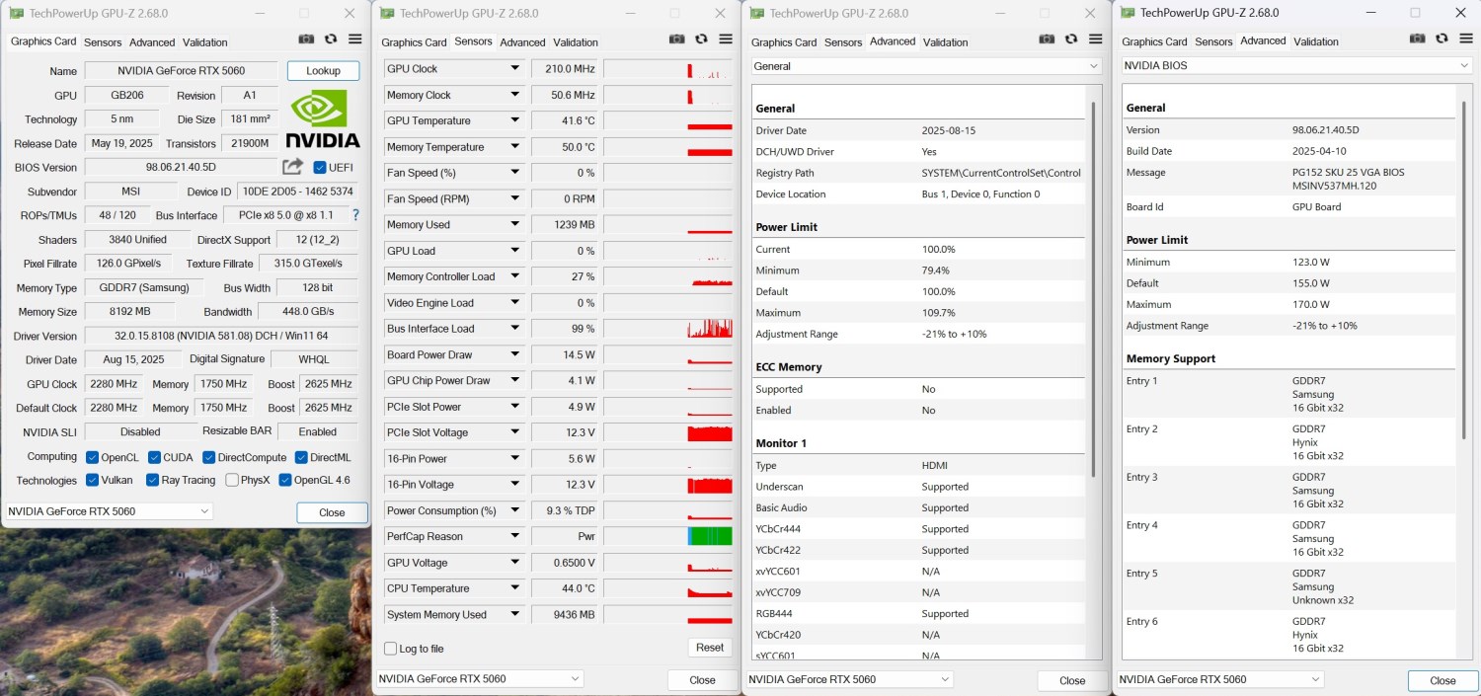The height and width of the screenshot is (696, 1481).
Task: Click GPU-Z title icon in Sensors window
Action: [387, 14]
